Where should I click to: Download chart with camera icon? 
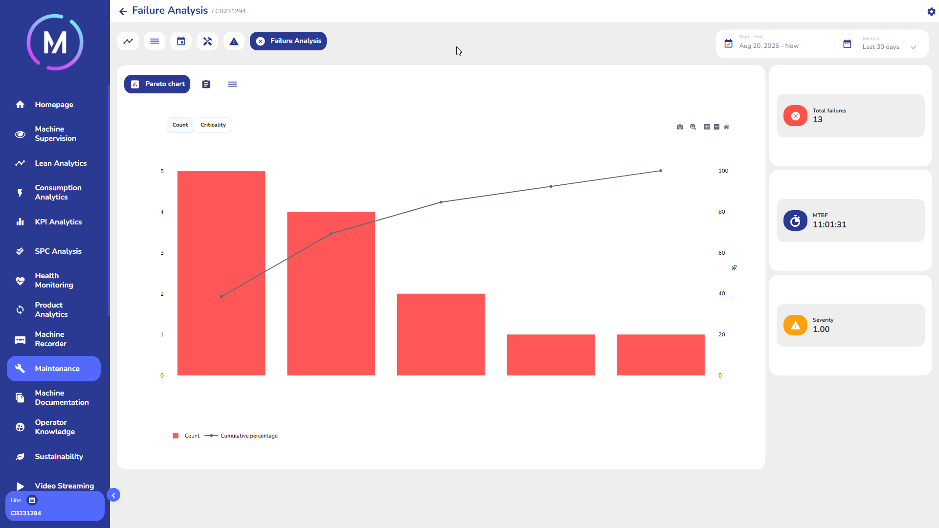[680, 127]
